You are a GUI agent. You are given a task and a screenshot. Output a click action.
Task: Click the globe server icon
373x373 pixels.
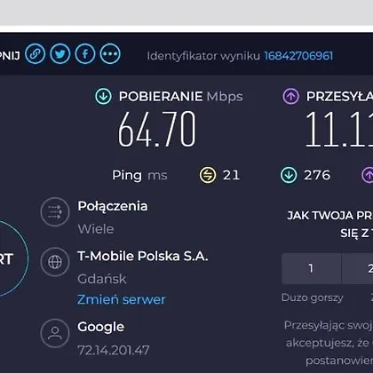[x=55, y=262]
